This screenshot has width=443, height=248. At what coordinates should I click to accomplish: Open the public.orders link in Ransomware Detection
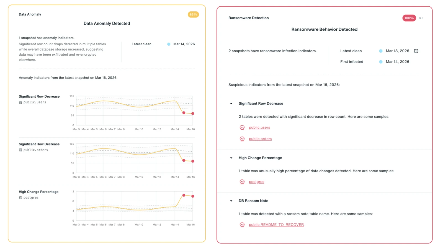click(260, 139)
